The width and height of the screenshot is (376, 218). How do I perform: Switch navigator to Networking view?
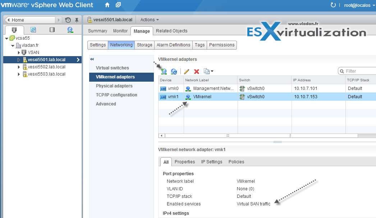[70, 30]
